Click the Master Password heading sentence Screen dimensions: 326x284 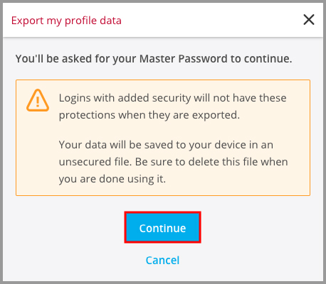coord(154,59)
